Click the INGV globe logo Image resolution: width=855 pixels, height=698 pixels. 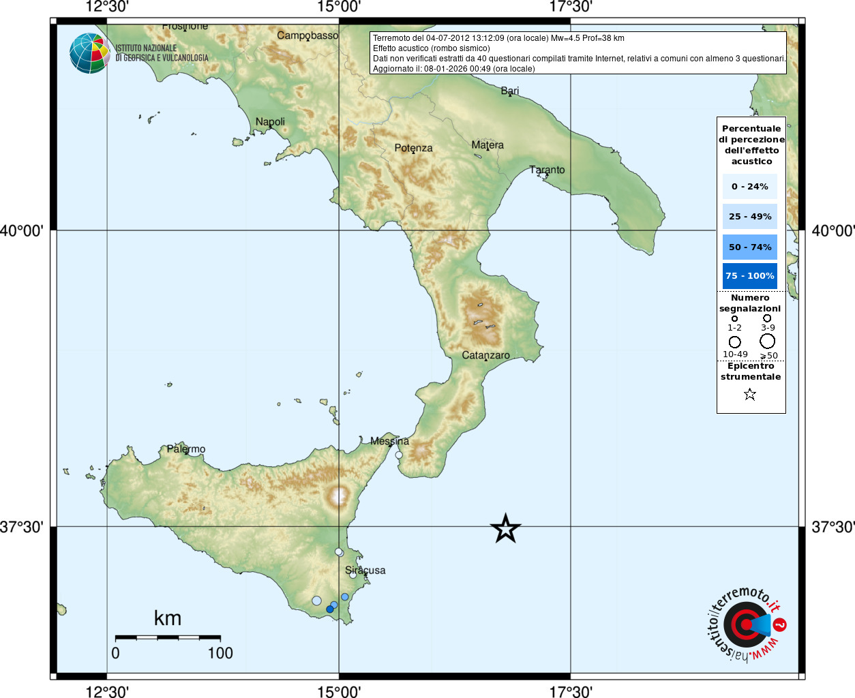tap(89, 53)
